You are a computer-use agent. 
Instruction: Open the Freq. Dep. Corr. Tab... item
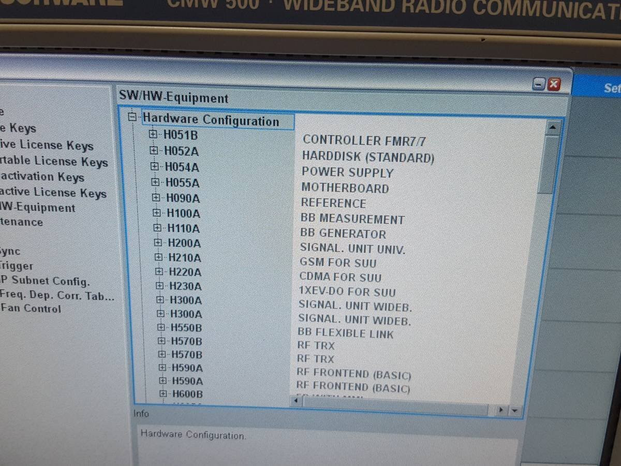coord(57,295)
